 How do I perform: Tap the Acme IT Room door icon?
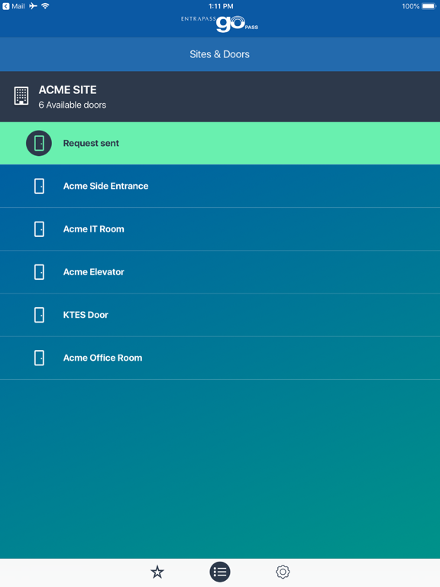[x=39, y=229]
